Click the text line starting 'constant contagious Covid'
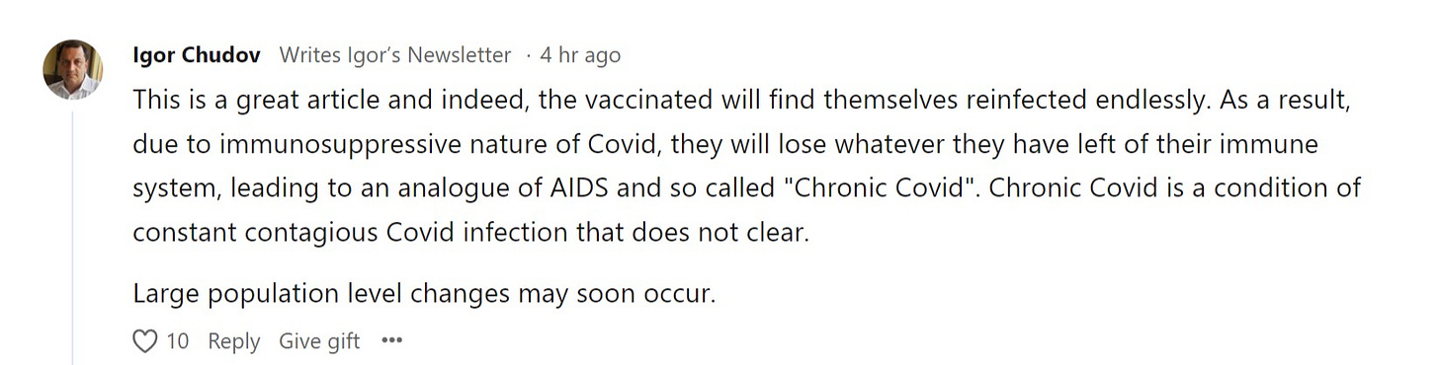 click(470, 233)
